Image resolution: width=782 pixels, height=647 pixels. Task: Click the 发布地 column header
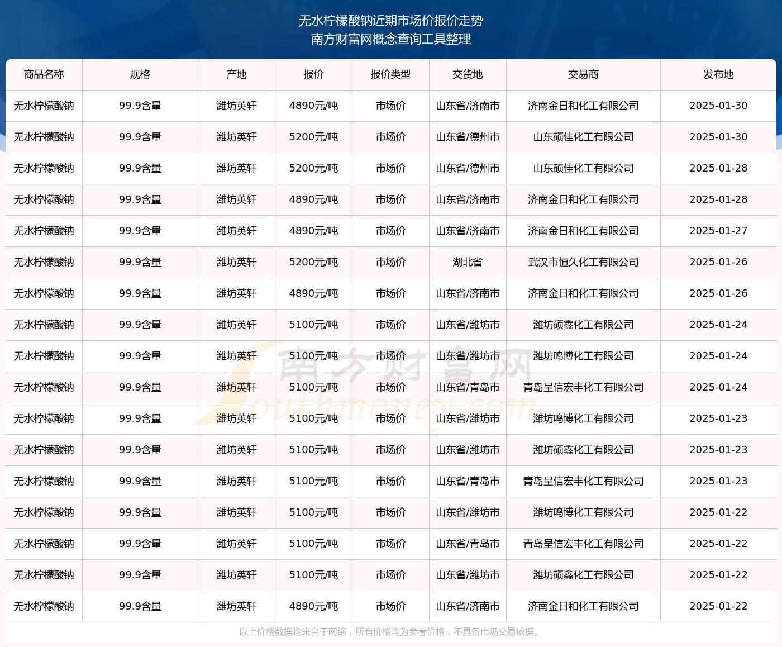coord(718,74)
